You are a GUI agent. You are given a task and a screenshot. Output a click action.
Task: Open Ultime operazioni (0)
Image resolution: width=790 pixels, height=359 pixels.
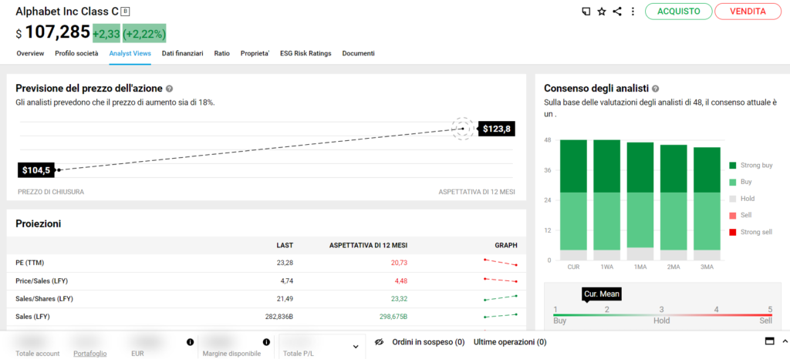510,342
